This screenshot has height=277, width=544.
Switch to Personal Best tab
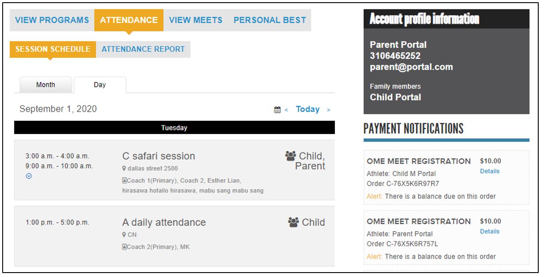tap(270, 20)
